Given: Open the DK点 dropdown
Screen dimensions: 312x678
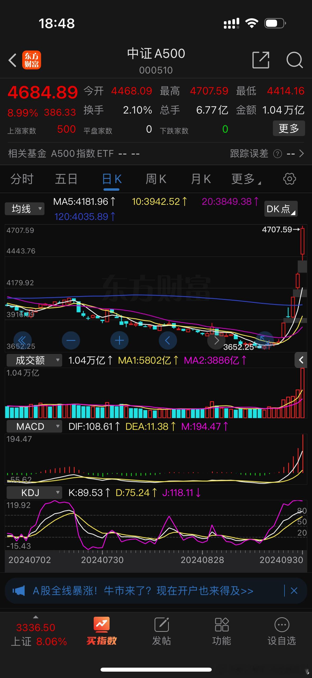Looking at the screenshot, I should click(x=281, y=209).
